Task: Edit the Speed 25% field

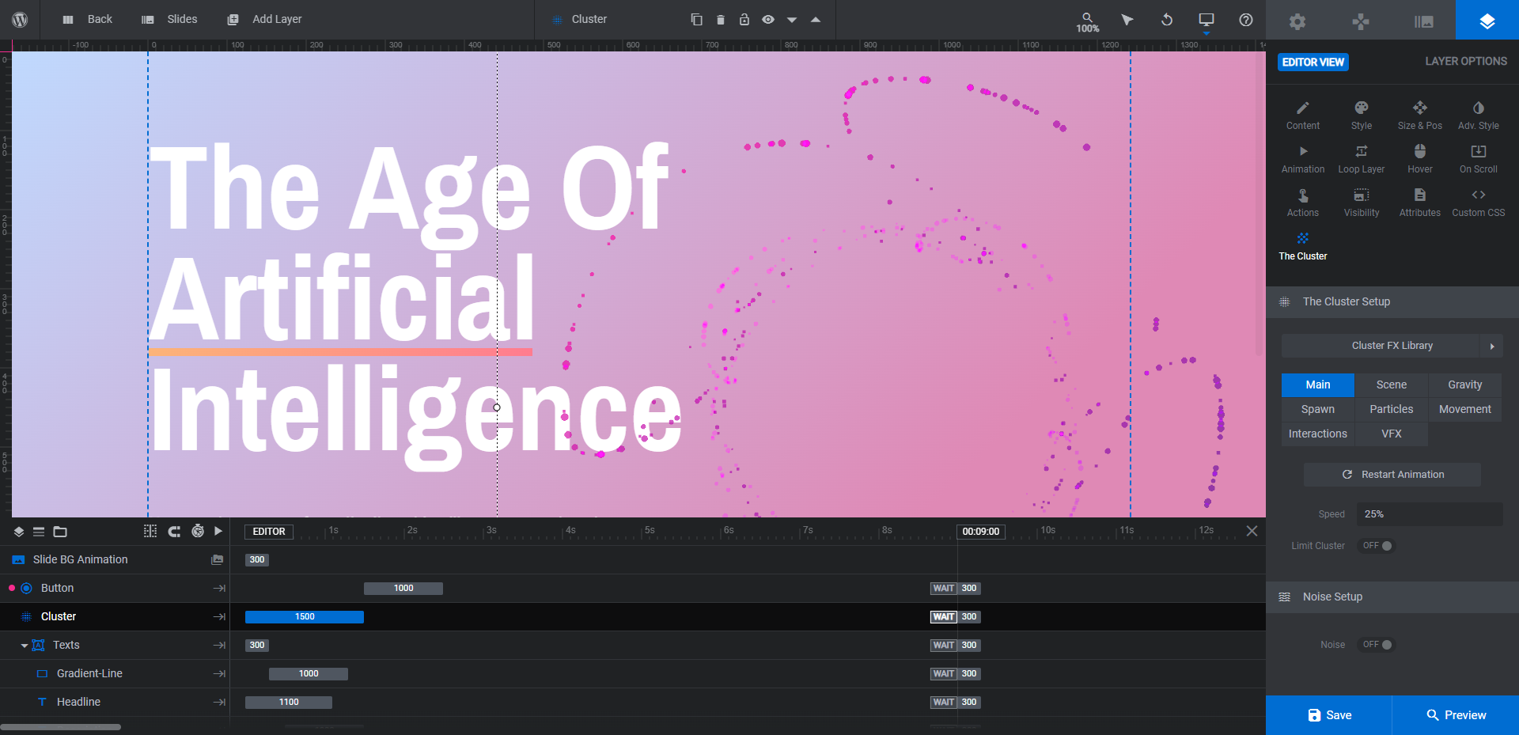Action: tap(1430, 514)
